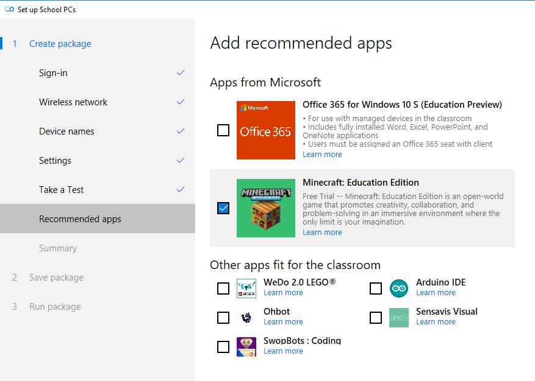This screenshot has height=381, width=535.
Task: Open the Device names page
Action: pos(98,131)
